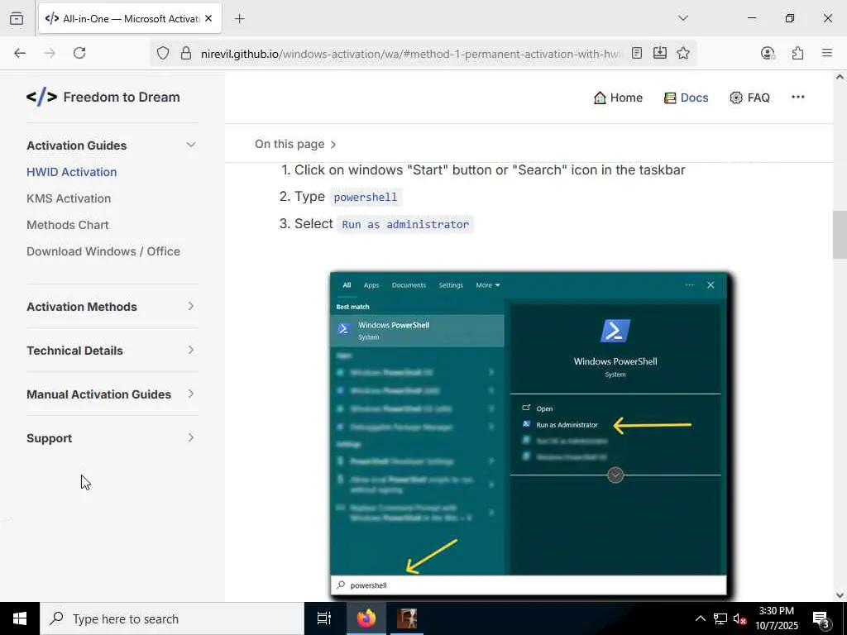Open KMS Activation guide
The image size is (847, 635).
[69, 198]
